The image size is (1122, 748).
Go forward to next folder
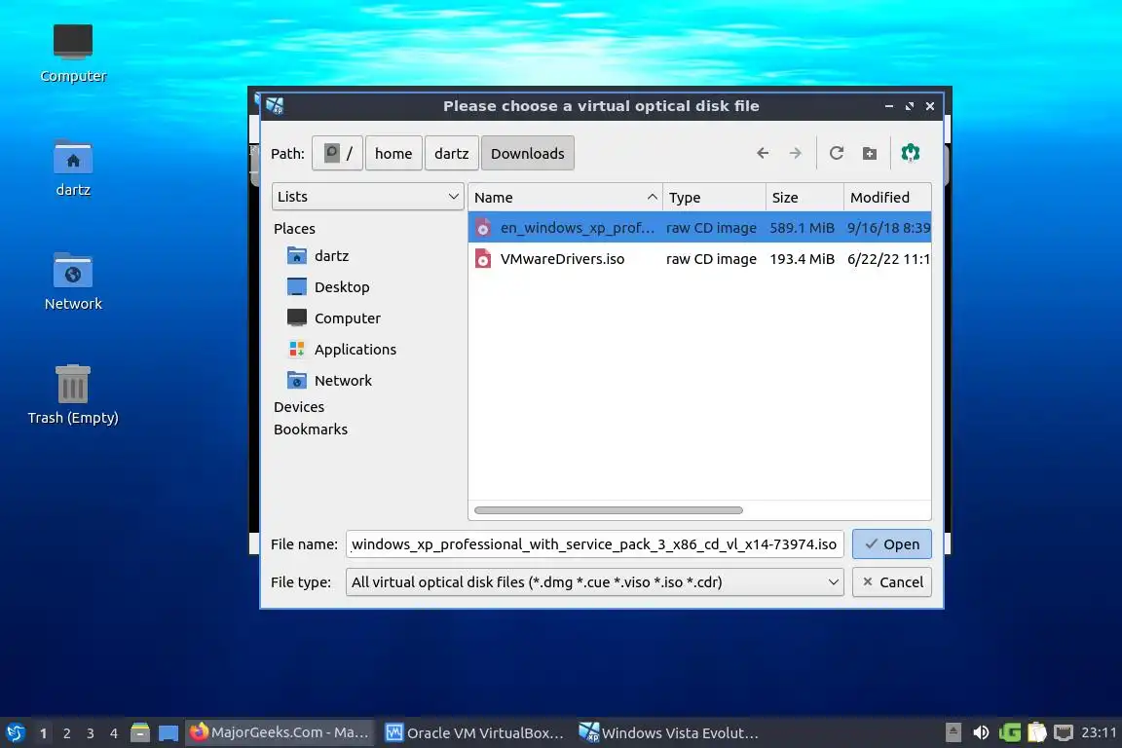[795, 153]
